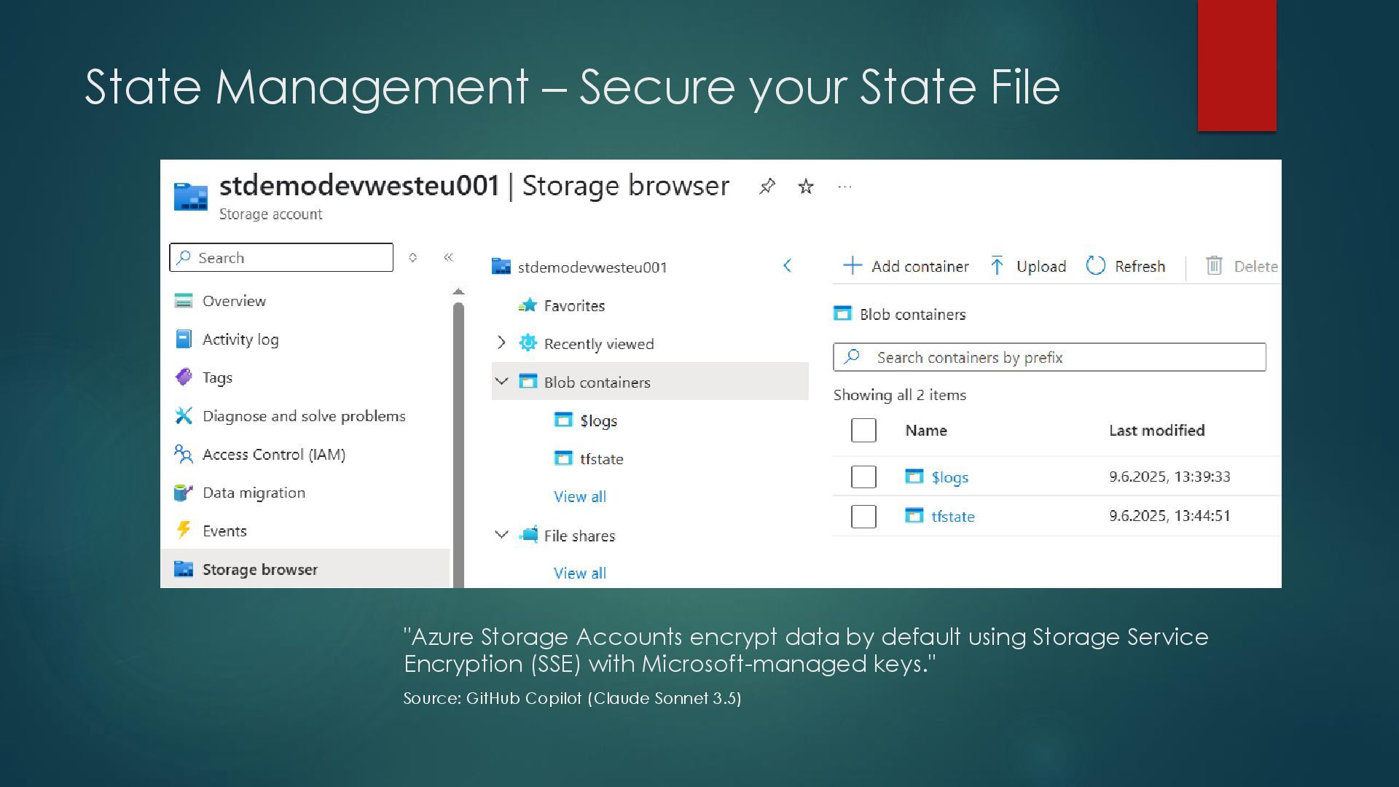Open the tfstate container link in the list

coord(952,516)
